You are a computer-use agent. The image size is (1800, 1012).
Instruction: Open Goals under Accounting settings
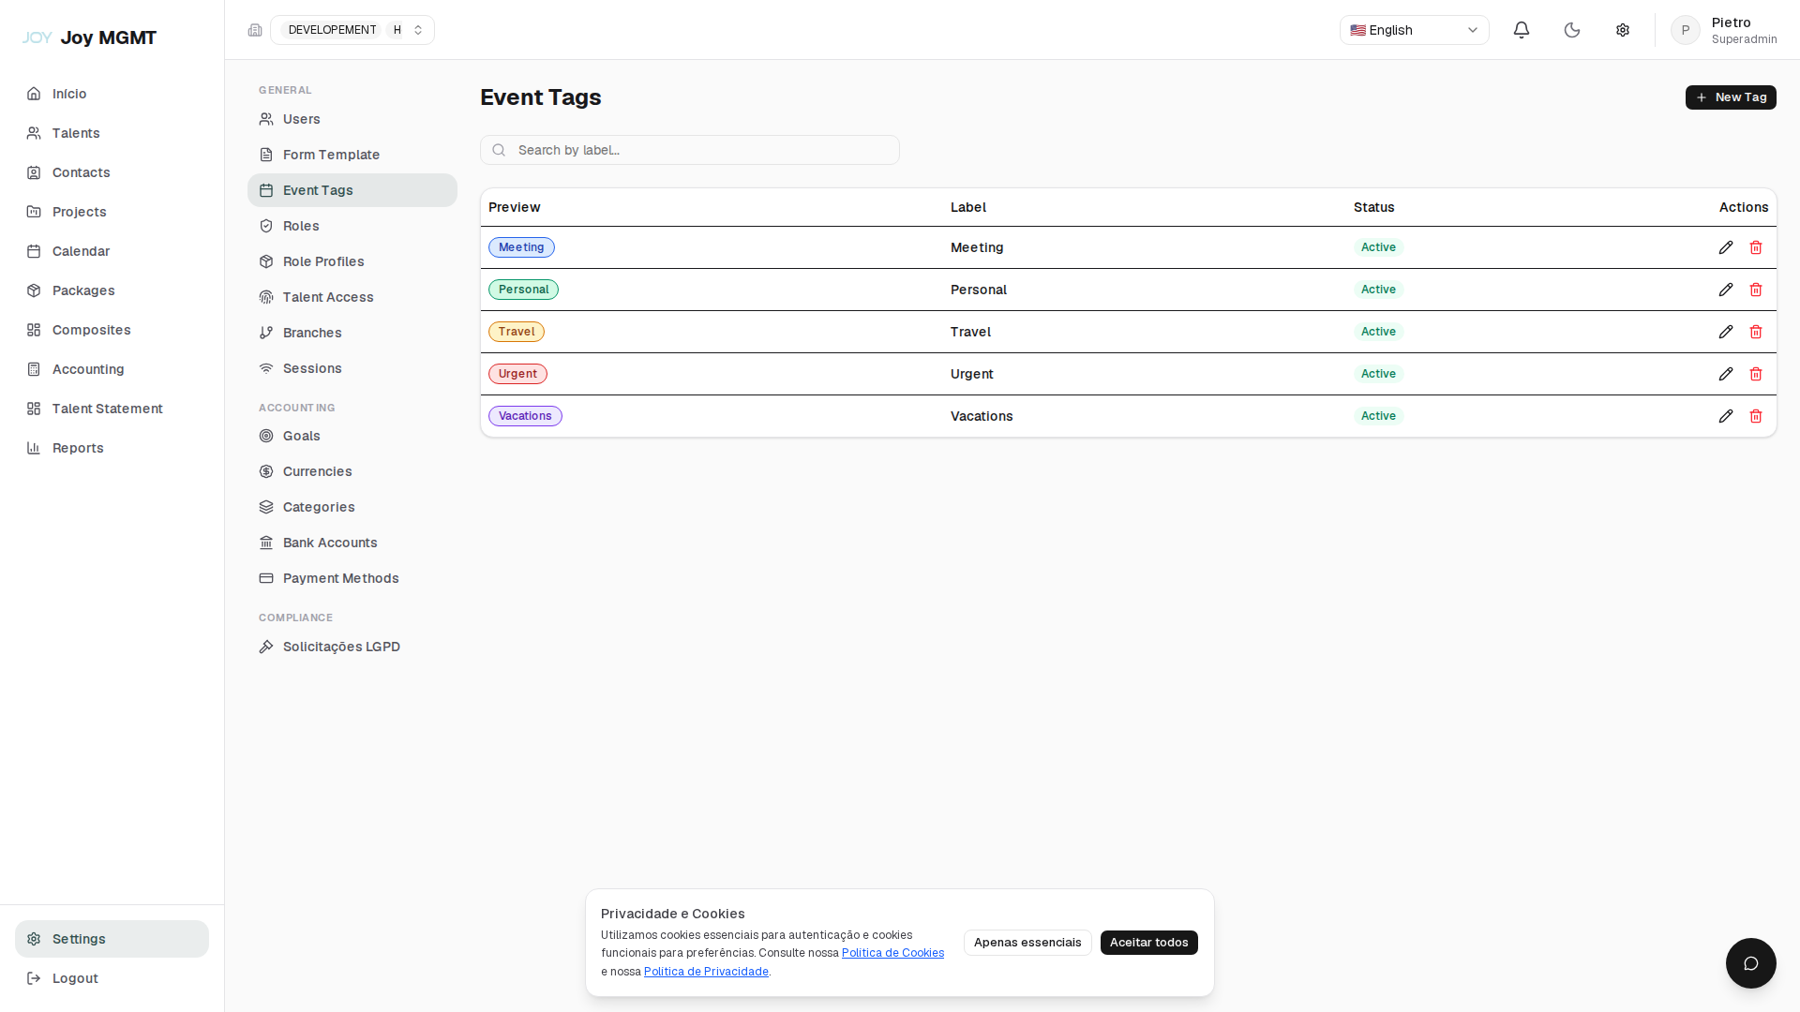(352, 436)
